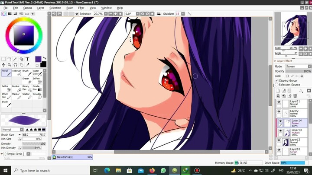Hide Layer12 with its eye icon
312x175 pixels.
click(x=279, y=140)
